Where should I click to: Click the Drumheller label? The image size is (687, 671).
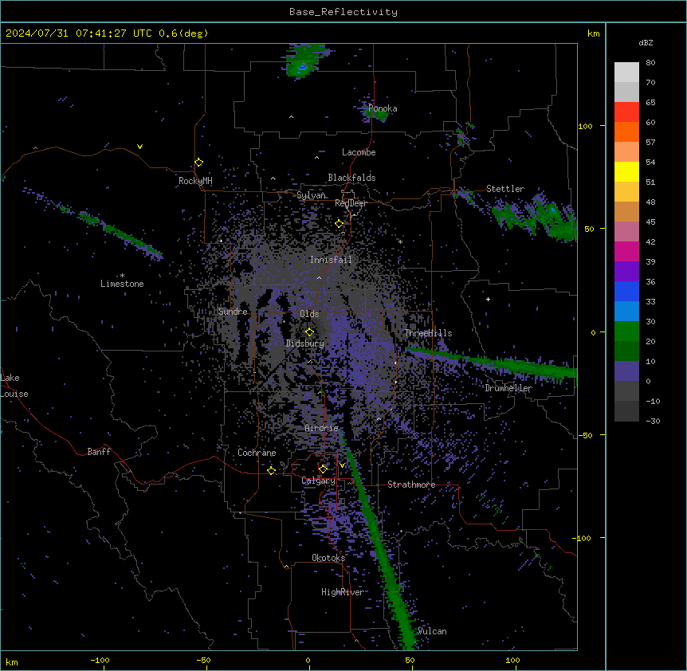coord(508,388)
